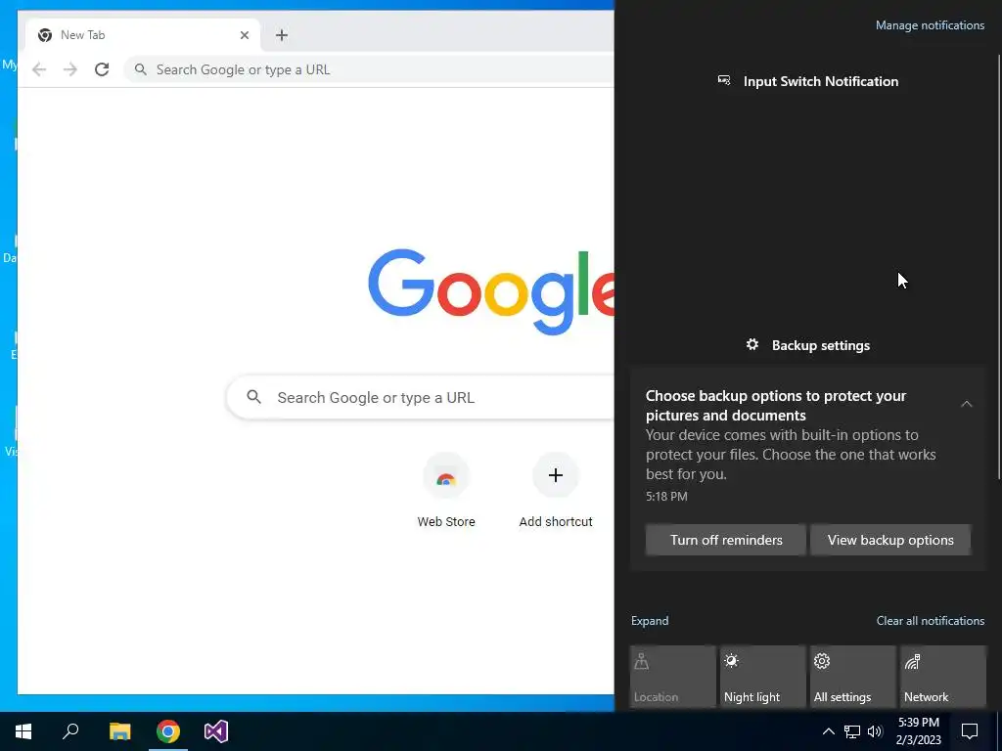
Task: Click the network tray icon
Action: pos(852,731)
